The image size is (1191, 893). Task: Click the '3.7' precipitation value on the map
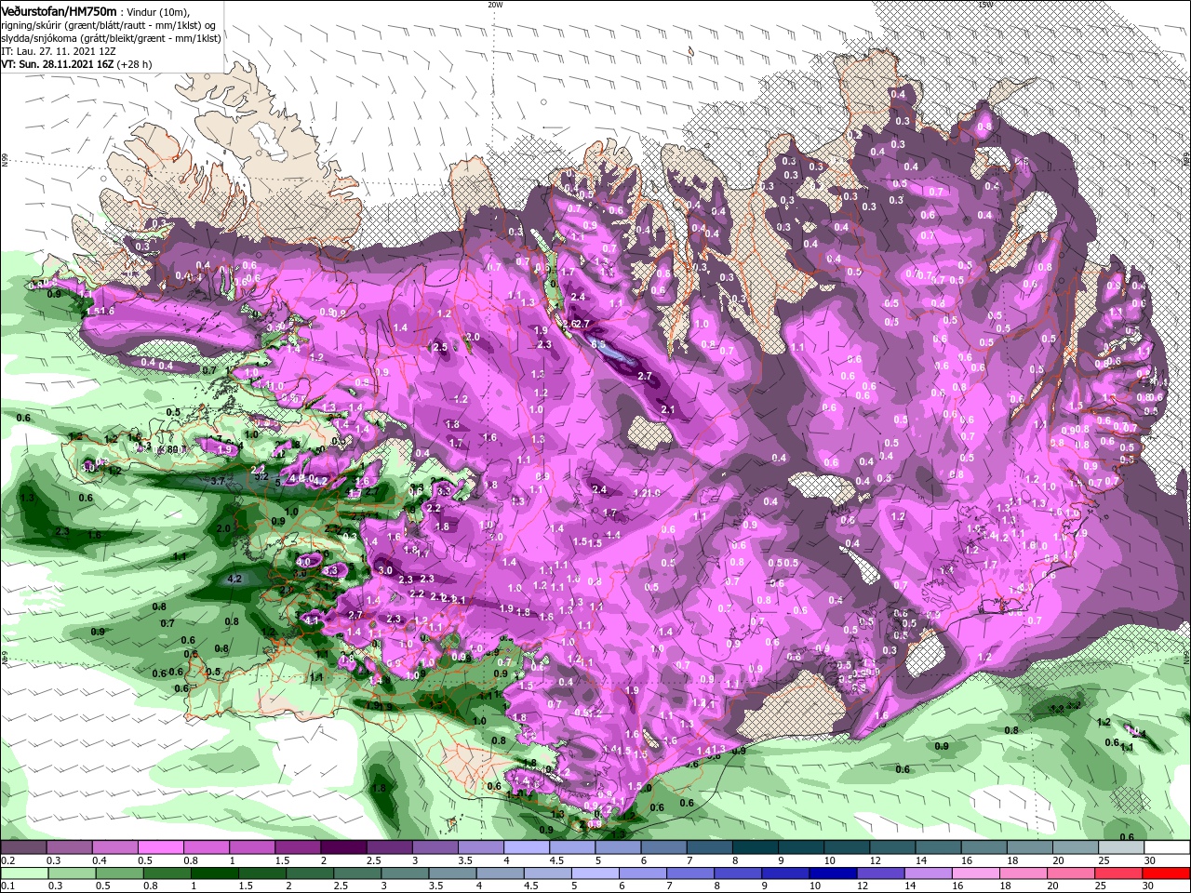[x=218, y=481]
